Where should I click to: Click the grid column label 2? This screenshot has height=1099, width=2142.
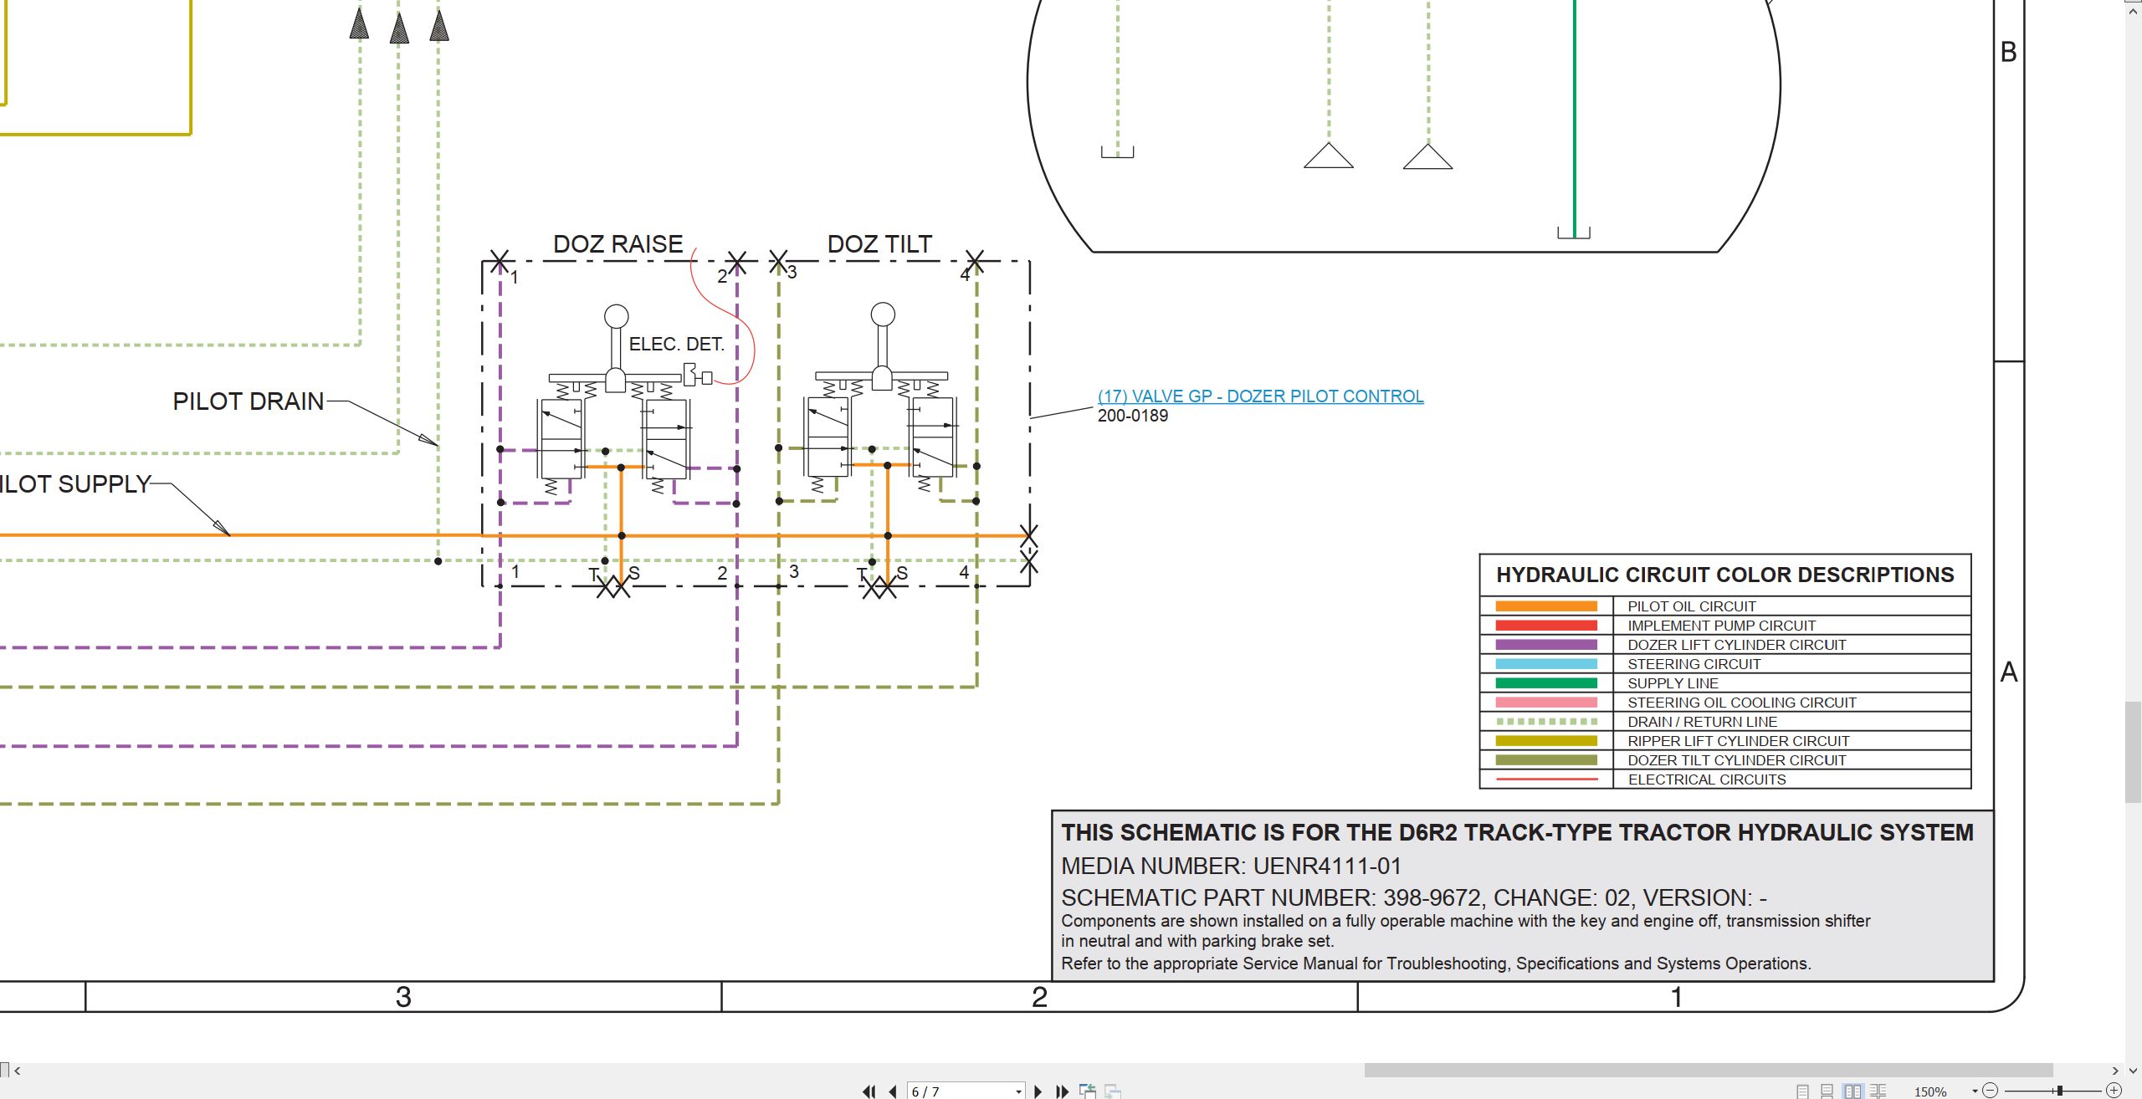point(1039,997)
